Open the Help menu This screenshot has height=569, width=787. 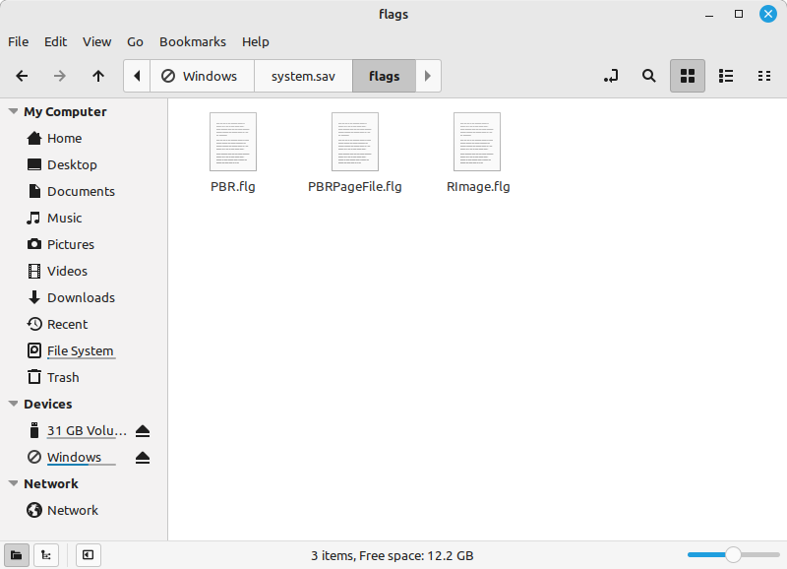(256, 41)
